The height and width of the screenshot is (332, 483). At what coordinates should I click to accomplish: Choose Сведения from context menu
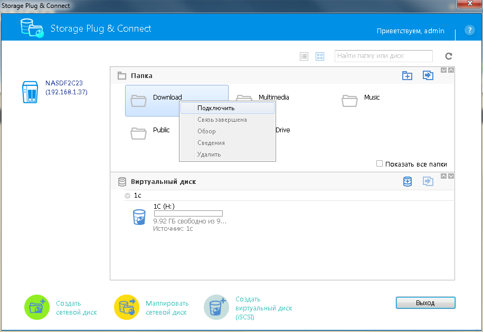click(228, 143)
